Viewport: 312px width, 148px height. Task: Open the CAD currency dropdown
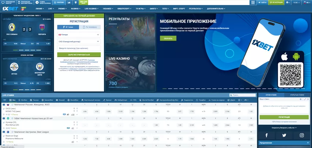pyautogui.click(x=79, y=41)
